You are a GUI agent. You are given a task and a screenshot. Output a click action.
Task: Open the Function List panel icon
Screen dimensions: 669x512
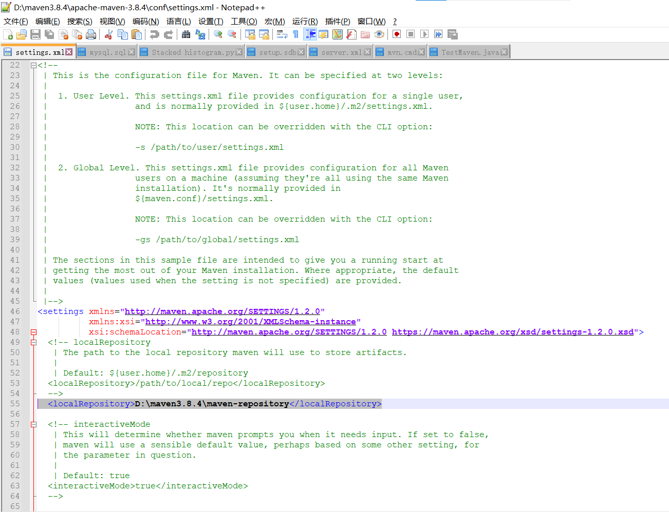pyautogui.click(x=351, y=34)
